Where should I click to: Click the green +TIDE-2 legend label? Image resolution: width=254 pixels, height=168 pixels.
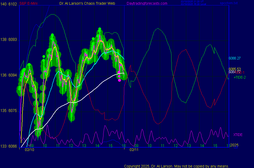coord(240,77)
